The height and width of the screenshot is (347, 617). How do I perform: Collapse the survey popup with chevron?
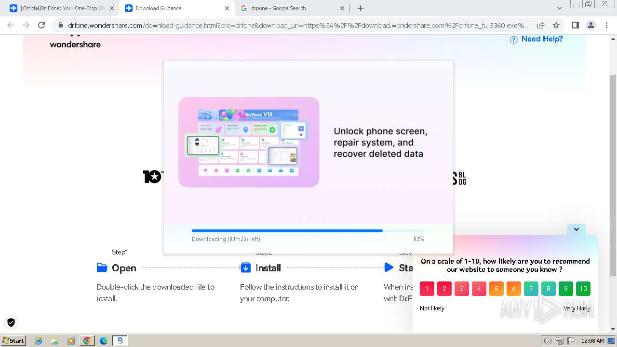click(x=577, y=229)
